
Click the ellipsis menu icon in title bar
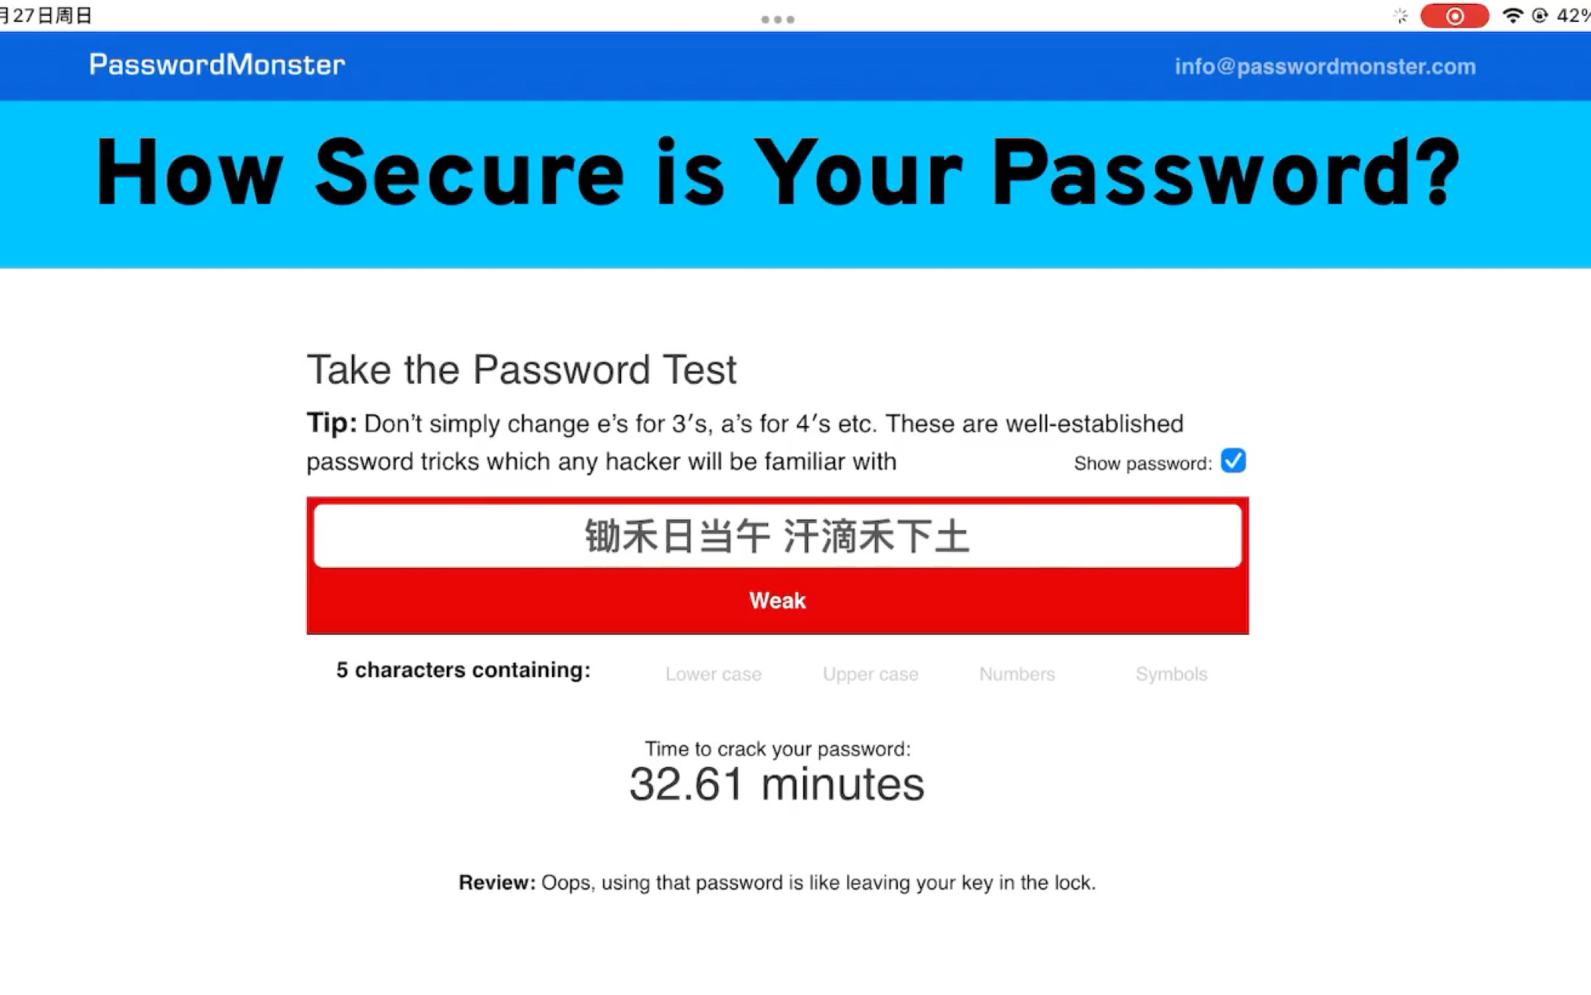point(778,18)
